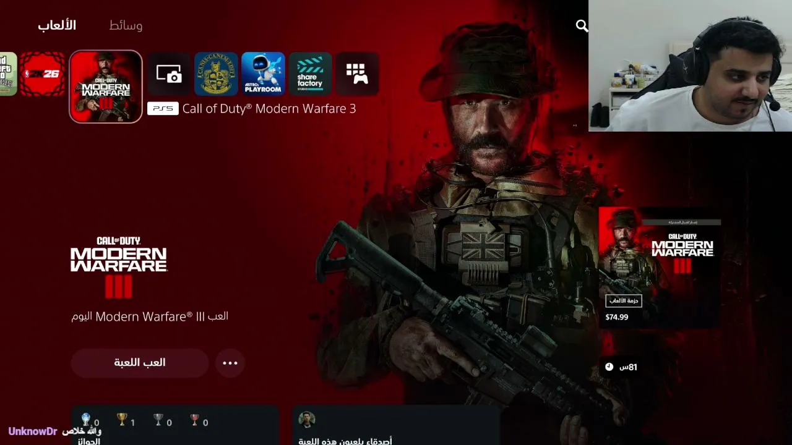The image size is (792, 445).
Task: Click the العب اللعبة play button
Action: point(140,363)
